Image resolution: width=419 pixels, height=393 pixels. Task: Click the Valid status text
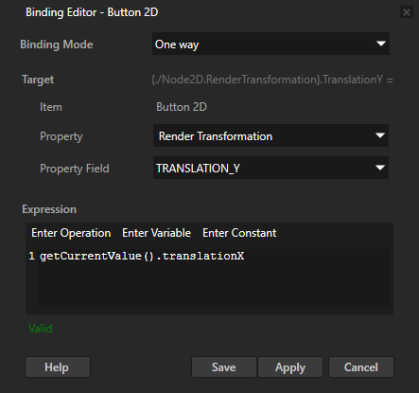click(41, 329)
